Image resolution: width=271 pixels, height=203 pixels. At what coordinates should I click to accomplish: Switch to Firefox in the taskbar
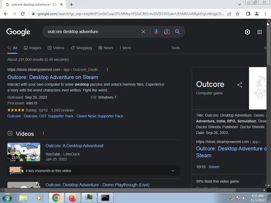[x=73, y=198]
